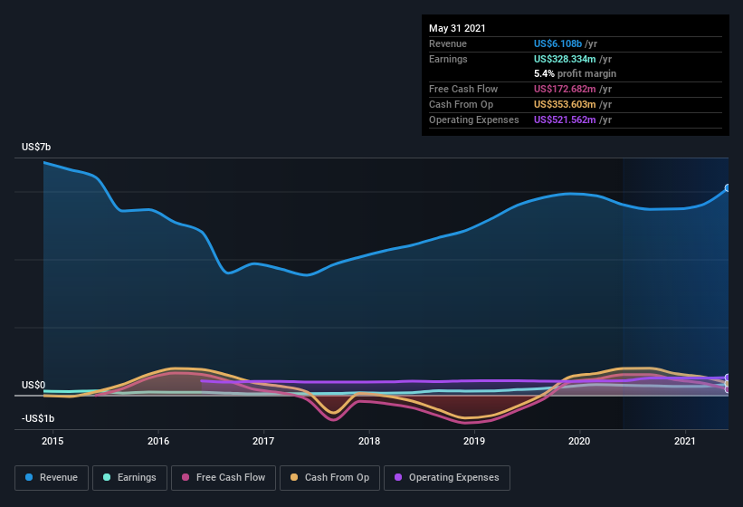The image size is (743, 507).
Task: Select the 2017 x-axis label
Action: click(x=263, y=441)
